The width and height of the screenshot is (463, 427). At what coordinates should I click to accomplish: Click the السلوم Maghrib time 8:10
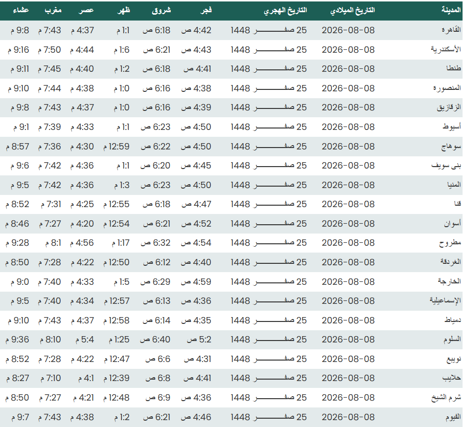[x=50, y=340]
